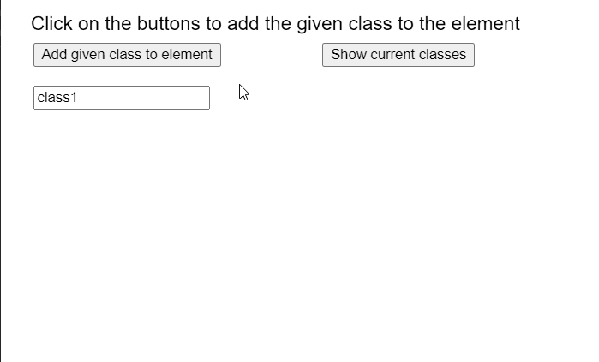Screen dimensions: 599x362
Task: Click the title line of the page
Action: click(x=275, y=24)
